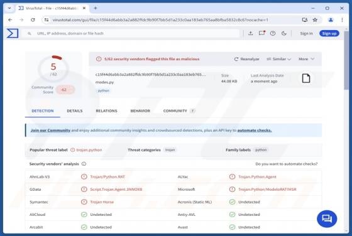Viewport: 352px width, 236px height.
Task: Open the notifications chat icon in header
Action: click(261, 33)
